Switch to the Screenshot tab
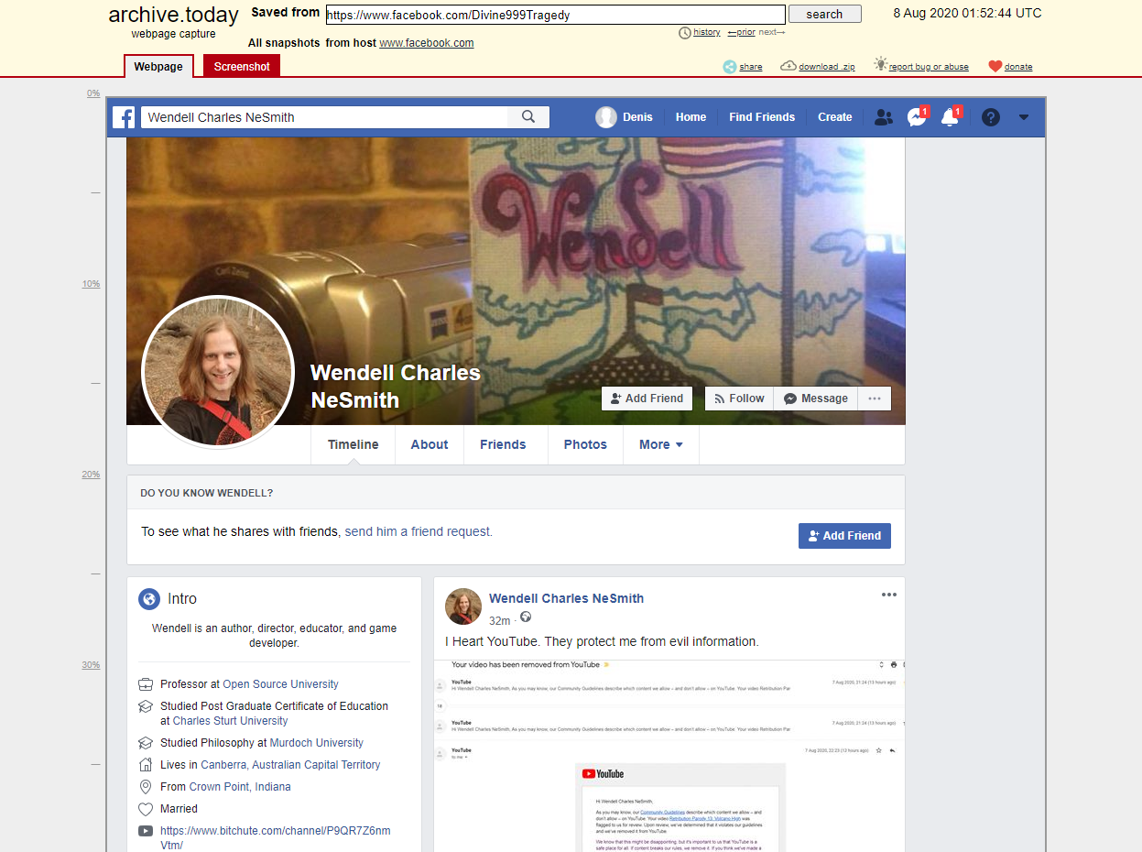 pyautogui.click(x=242, y=66)
